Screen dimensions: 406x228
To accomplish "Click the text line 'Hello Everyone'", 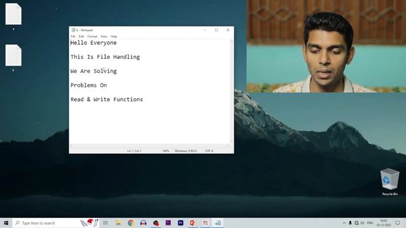I will [93, 42].
